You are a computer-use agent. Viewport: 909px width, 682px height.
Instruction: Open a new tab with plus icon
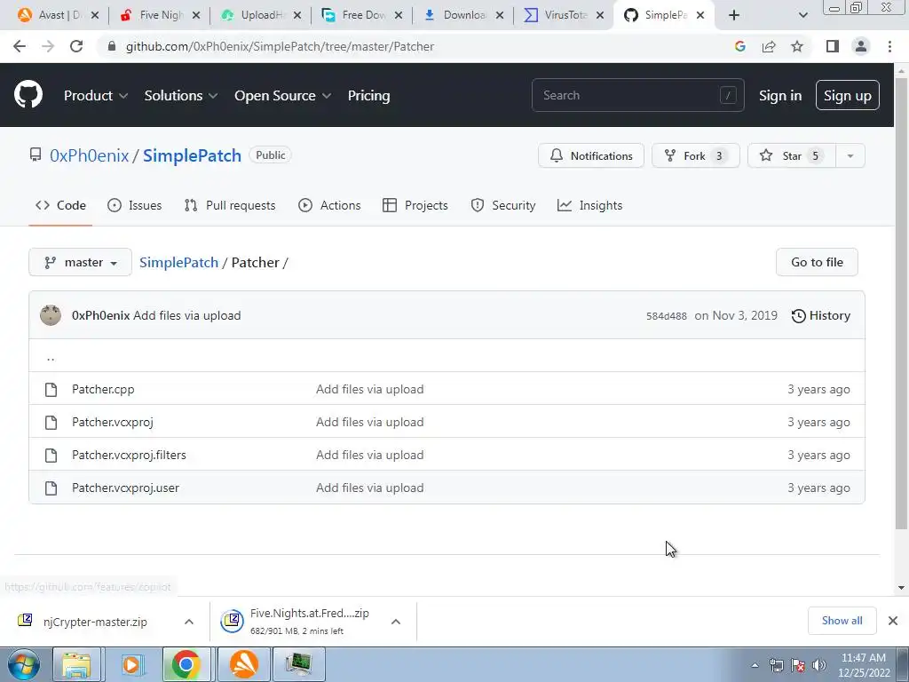(x=734, y=15)
